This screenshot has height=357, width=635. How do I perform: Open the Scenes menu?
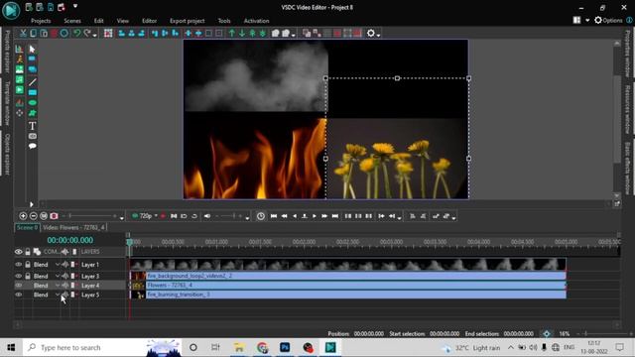click(72, 21)
